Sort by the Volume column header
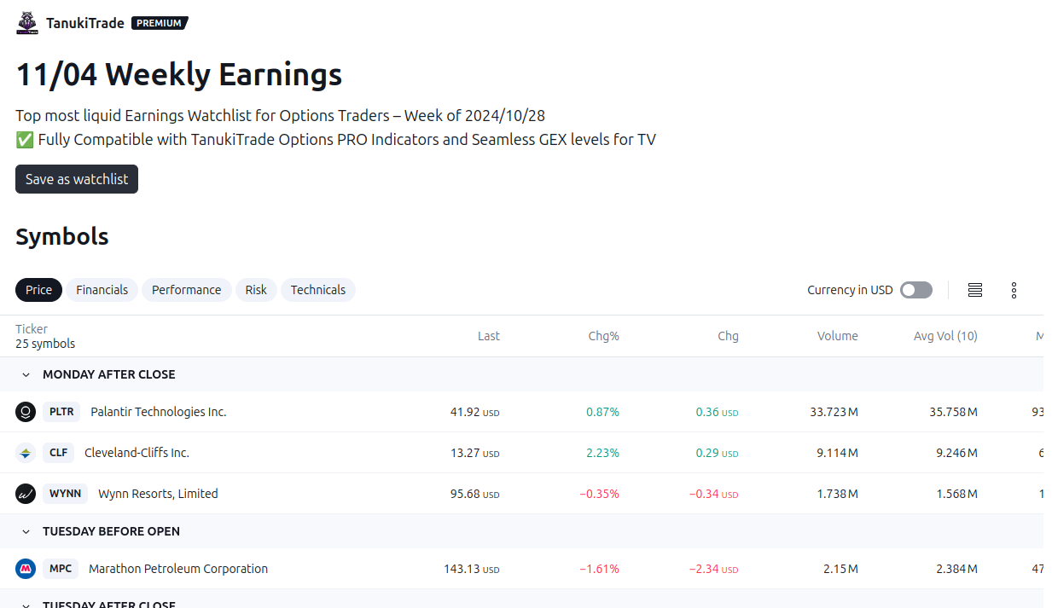This screenshot has width=1052, height=608. coord(838,336)
